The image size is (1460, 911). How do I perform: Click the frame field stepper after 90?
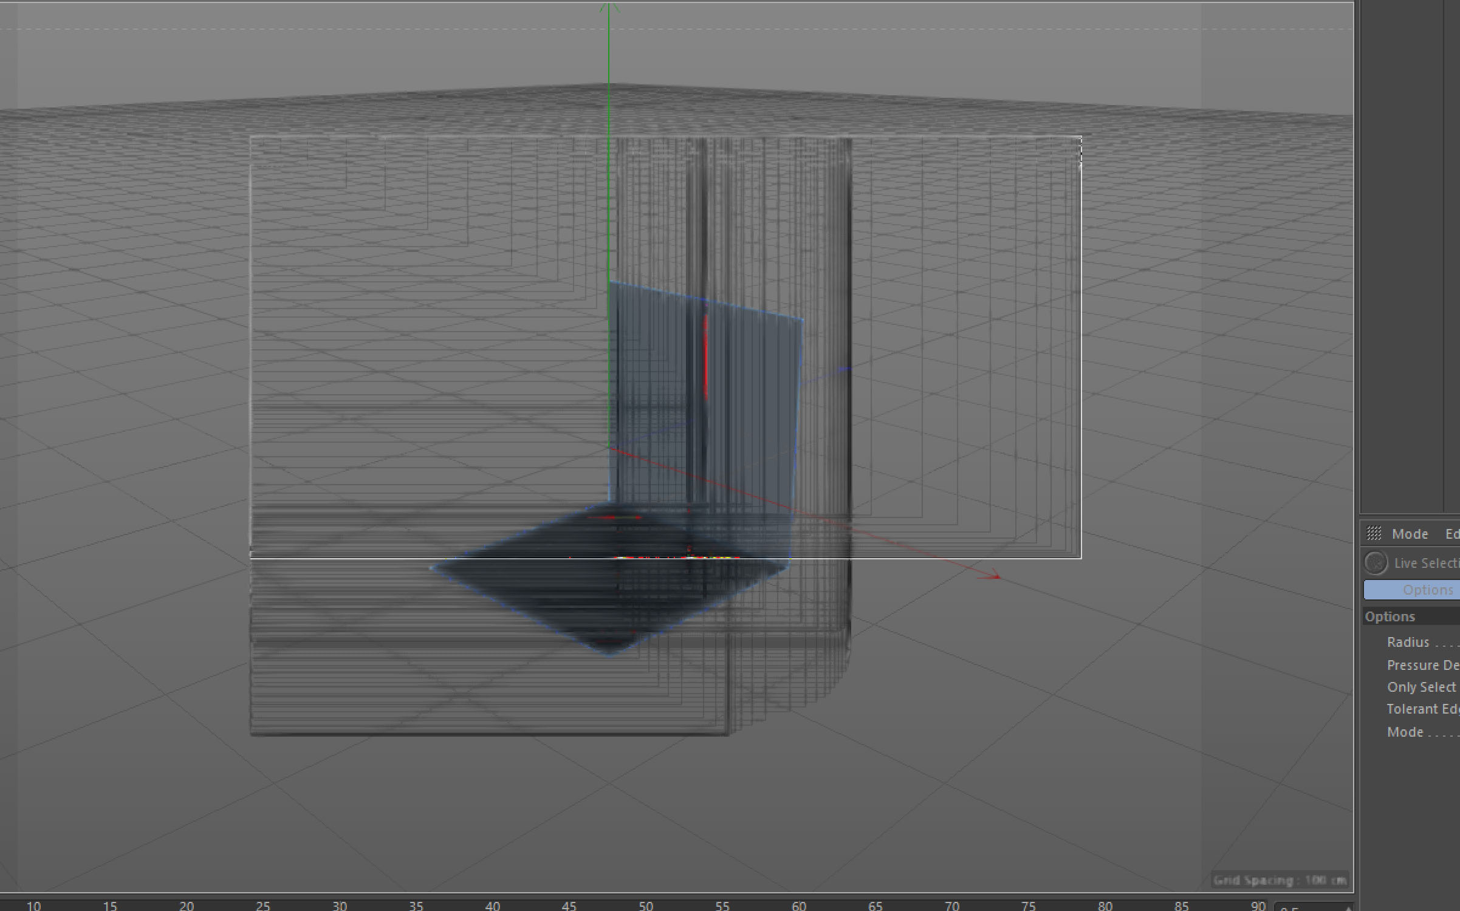[x=1348, y=907]
